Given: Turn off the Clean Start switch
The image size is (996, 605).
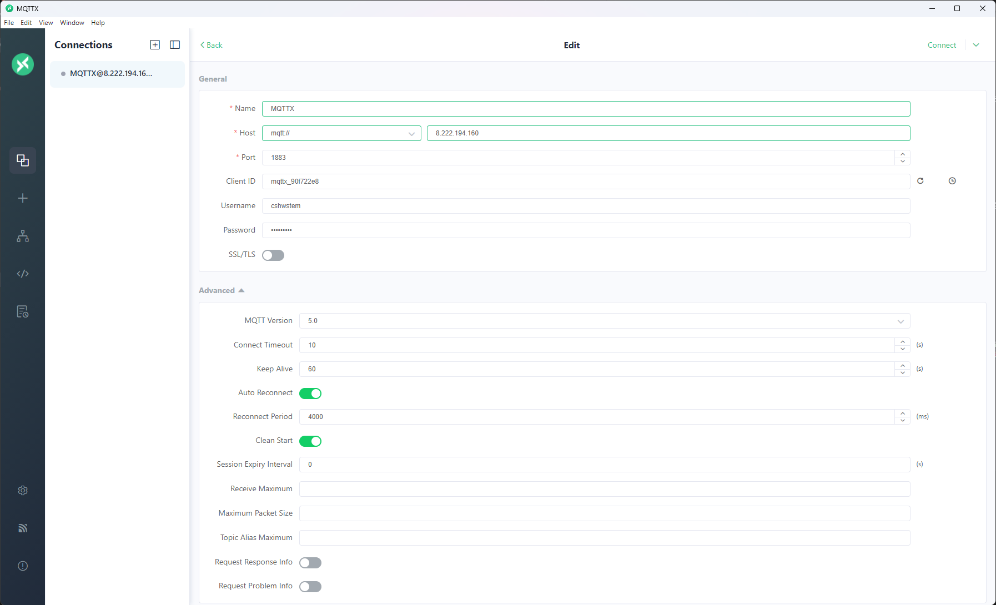Looking at the screenshot, I should [310, 441].
